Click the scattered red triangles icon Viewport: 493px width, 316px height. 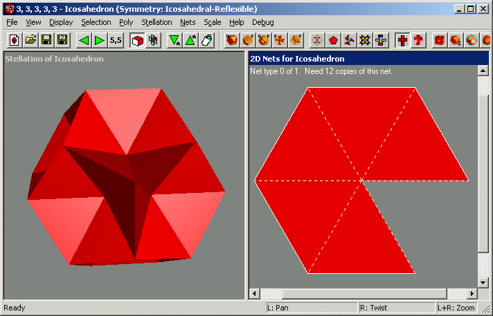(349, 40)
